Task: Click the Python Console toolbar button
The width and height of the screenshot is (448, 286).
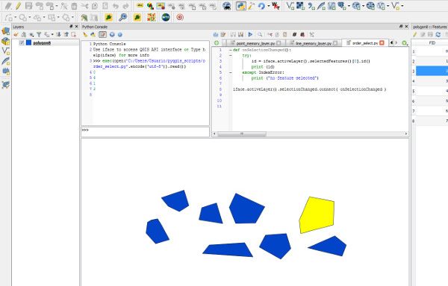Action: click(x=240, y=6)
